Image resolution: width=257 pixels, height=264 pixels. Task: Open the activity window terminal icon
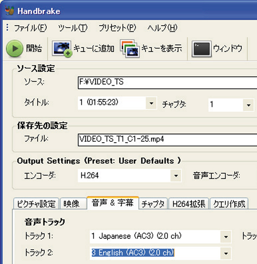pos(202,49)
